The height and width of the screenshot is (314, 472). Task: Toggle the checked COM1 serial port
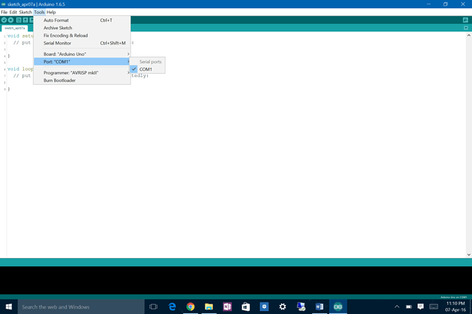pos(147,69)
